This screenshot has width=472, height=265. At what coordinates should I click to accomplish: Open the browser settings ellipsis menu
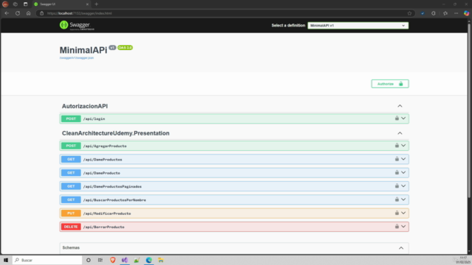pos(456,13)
